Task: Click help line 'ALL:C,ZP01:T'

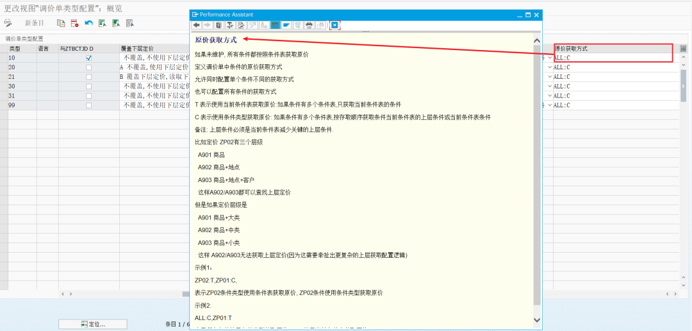Action: (x=213, y=318)
